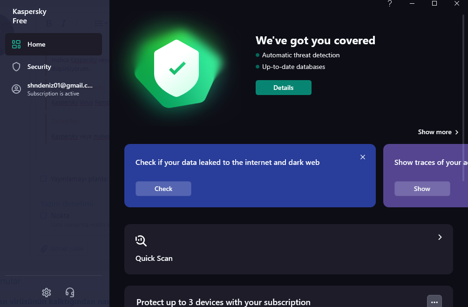Image resolution: width=468 pixels, height=307 pixels.
Task: Dismiss the data leak check card
Action: click(363, 157)
